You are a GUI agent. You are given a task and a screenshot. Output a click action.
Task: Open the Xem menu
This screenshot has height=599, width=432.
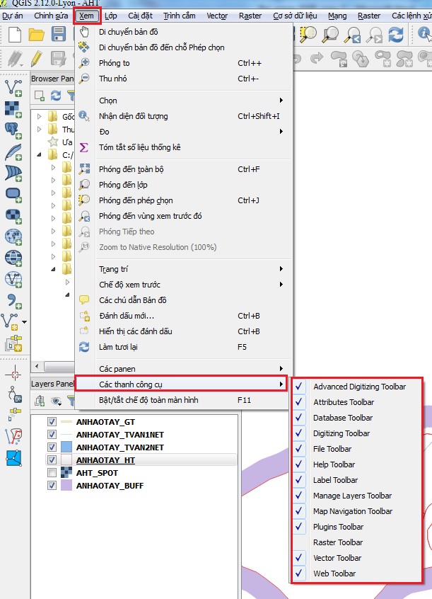pos(87,16)
